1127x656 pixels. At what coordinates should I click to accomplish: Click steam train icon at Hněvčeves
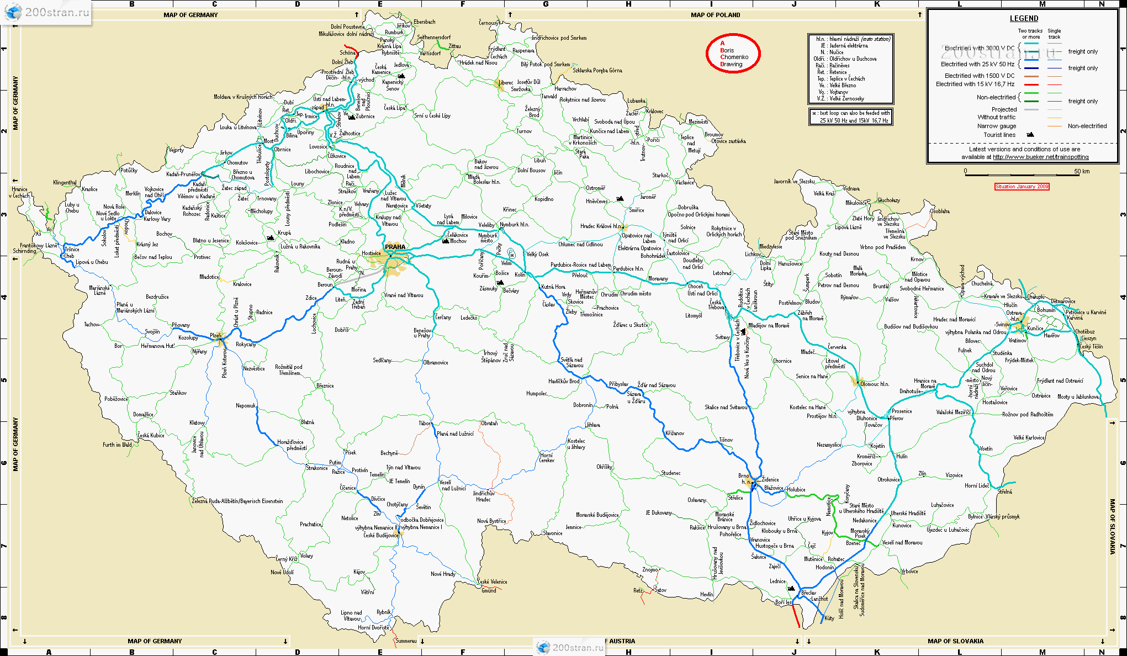[620, 198]
